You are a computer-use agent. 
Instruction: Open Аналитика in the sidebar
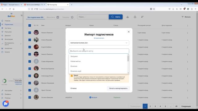pyautogui.click(x=8, y=48)
